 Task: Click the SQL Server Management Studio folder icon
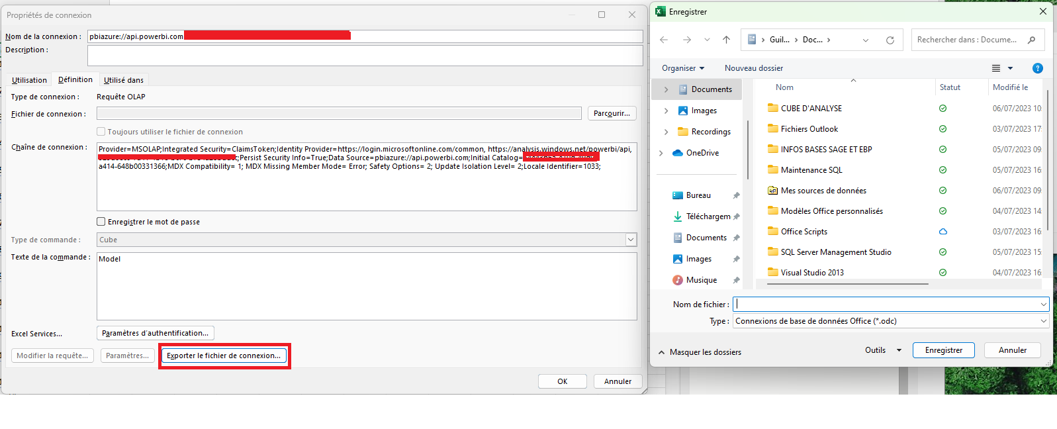pos(772,252)
